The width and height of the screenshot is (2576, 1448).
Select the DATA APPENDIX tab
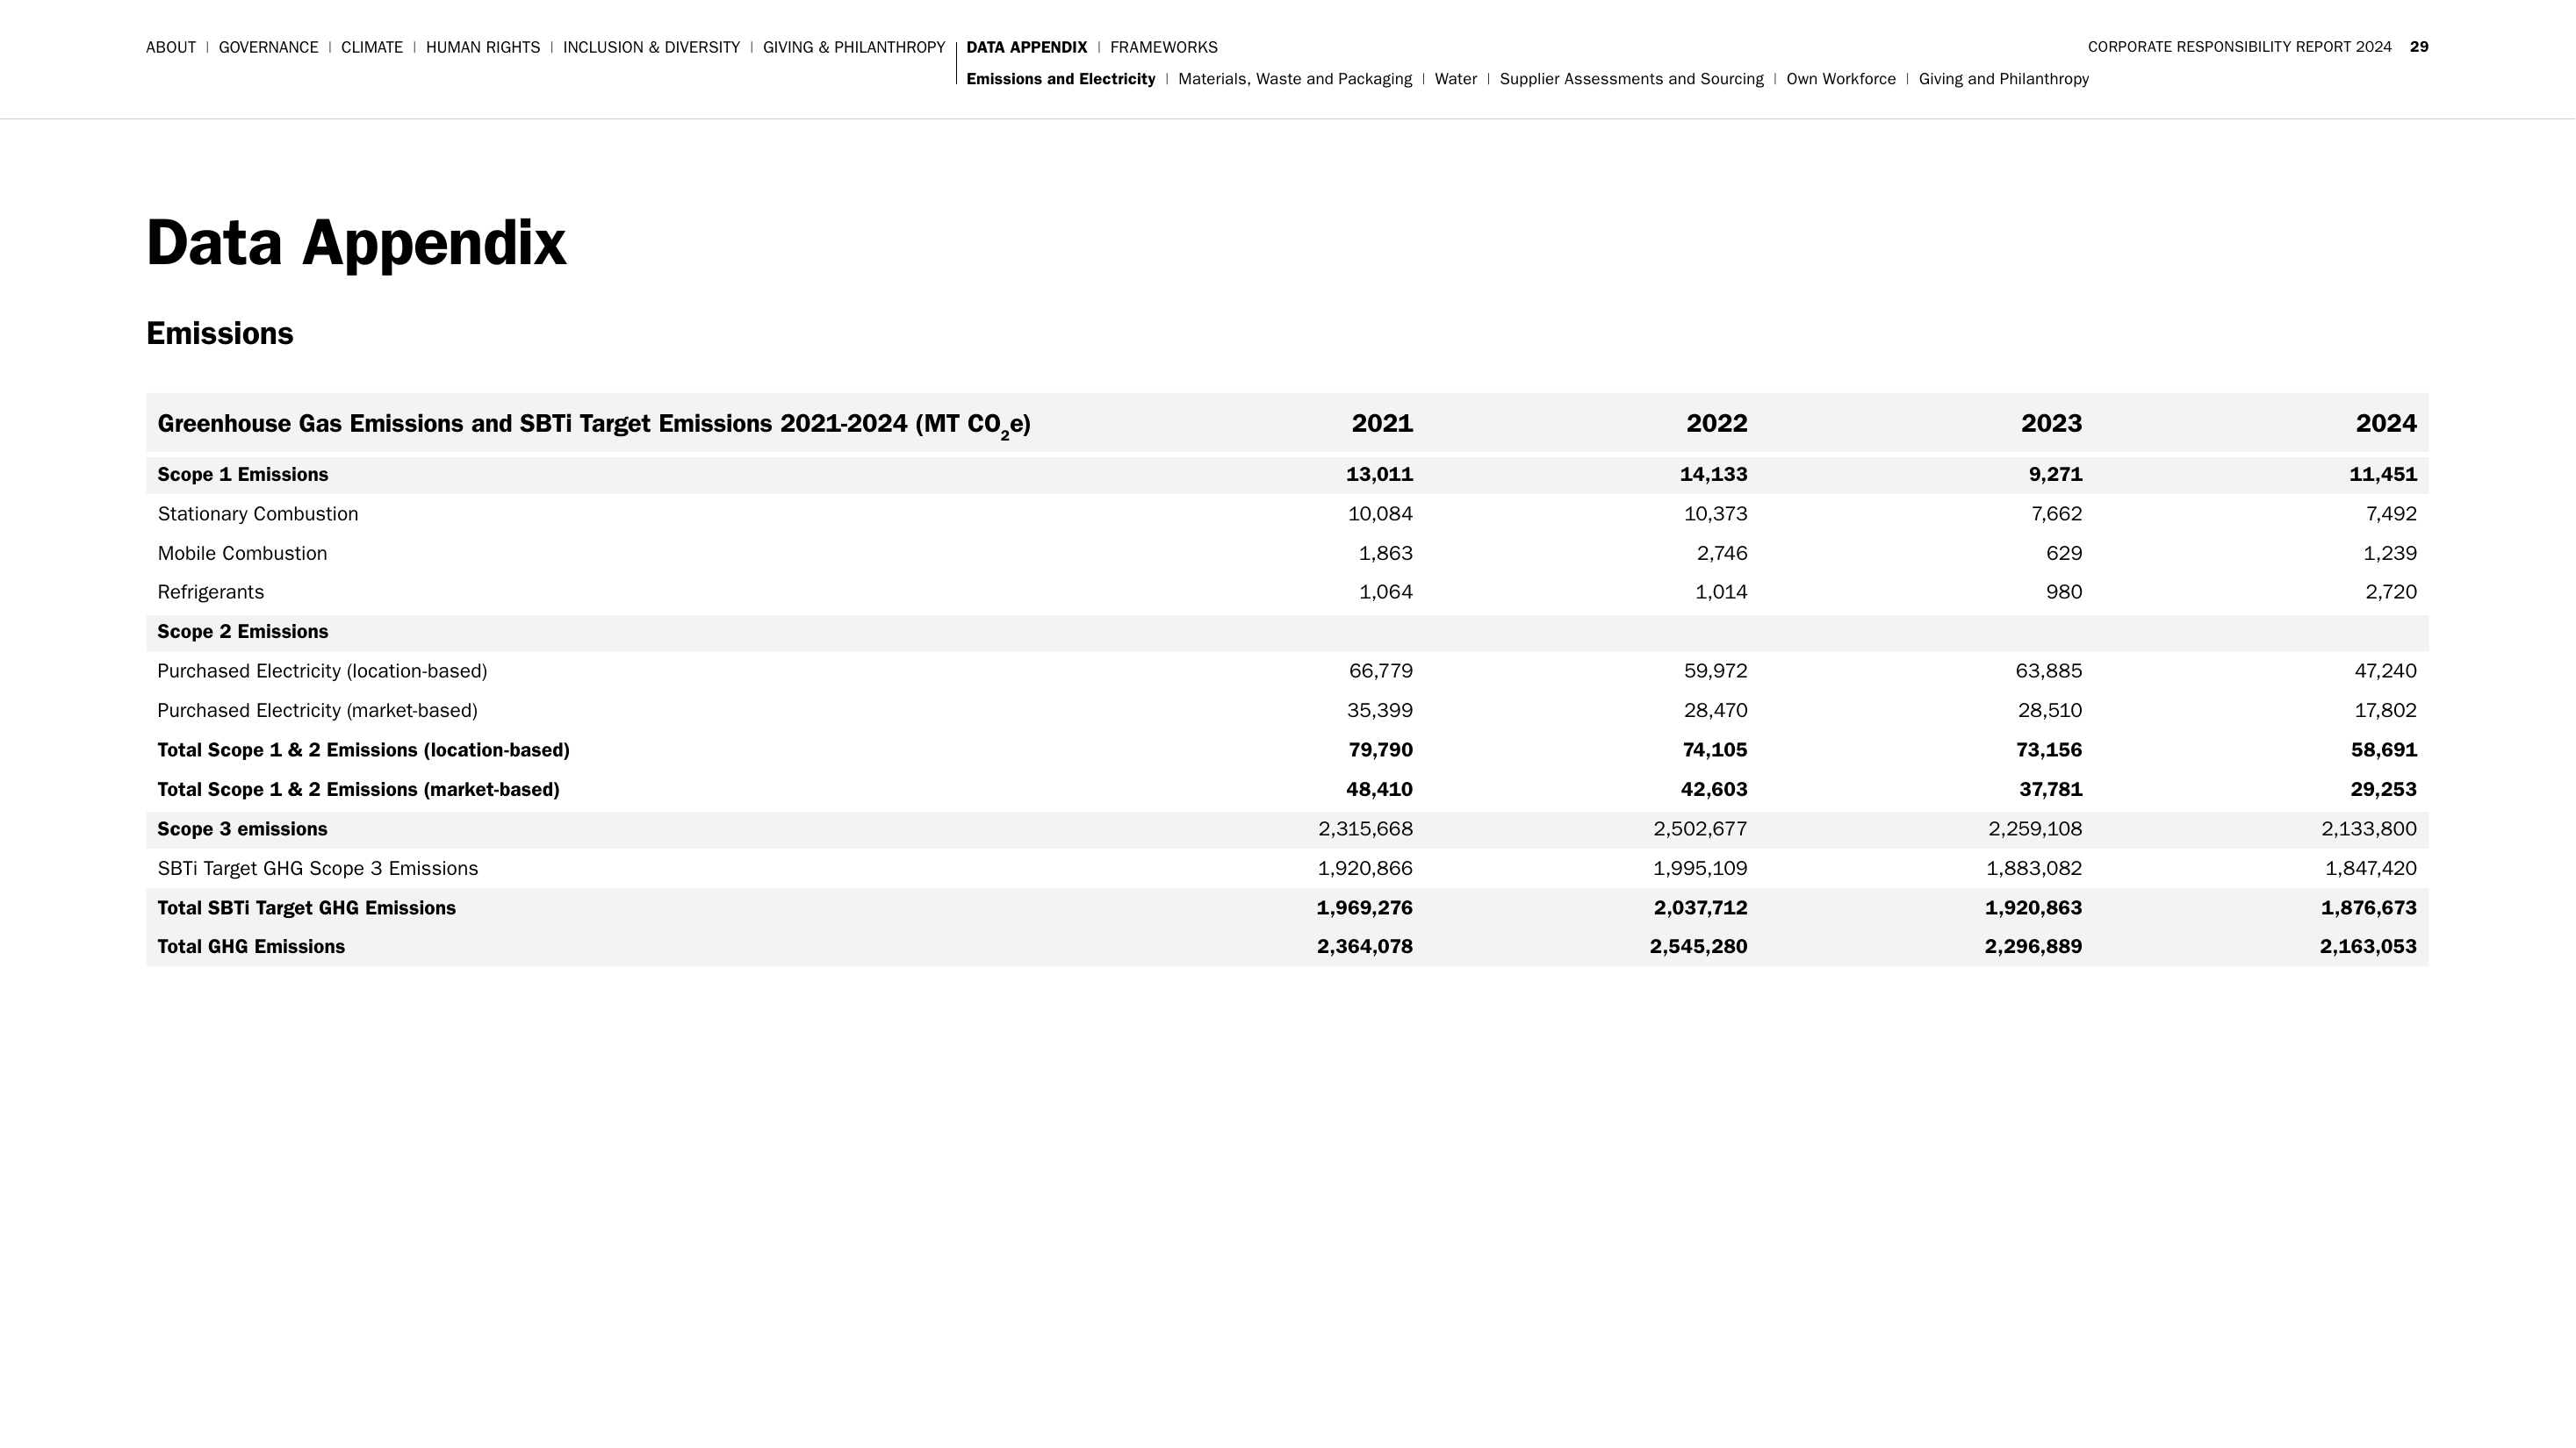click(x=1027, y=47)
